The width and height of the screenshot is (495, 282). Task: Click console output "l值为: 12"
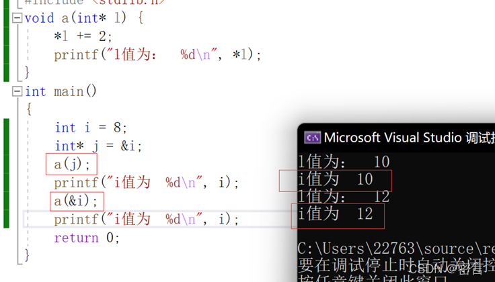[x=344, y=197]
